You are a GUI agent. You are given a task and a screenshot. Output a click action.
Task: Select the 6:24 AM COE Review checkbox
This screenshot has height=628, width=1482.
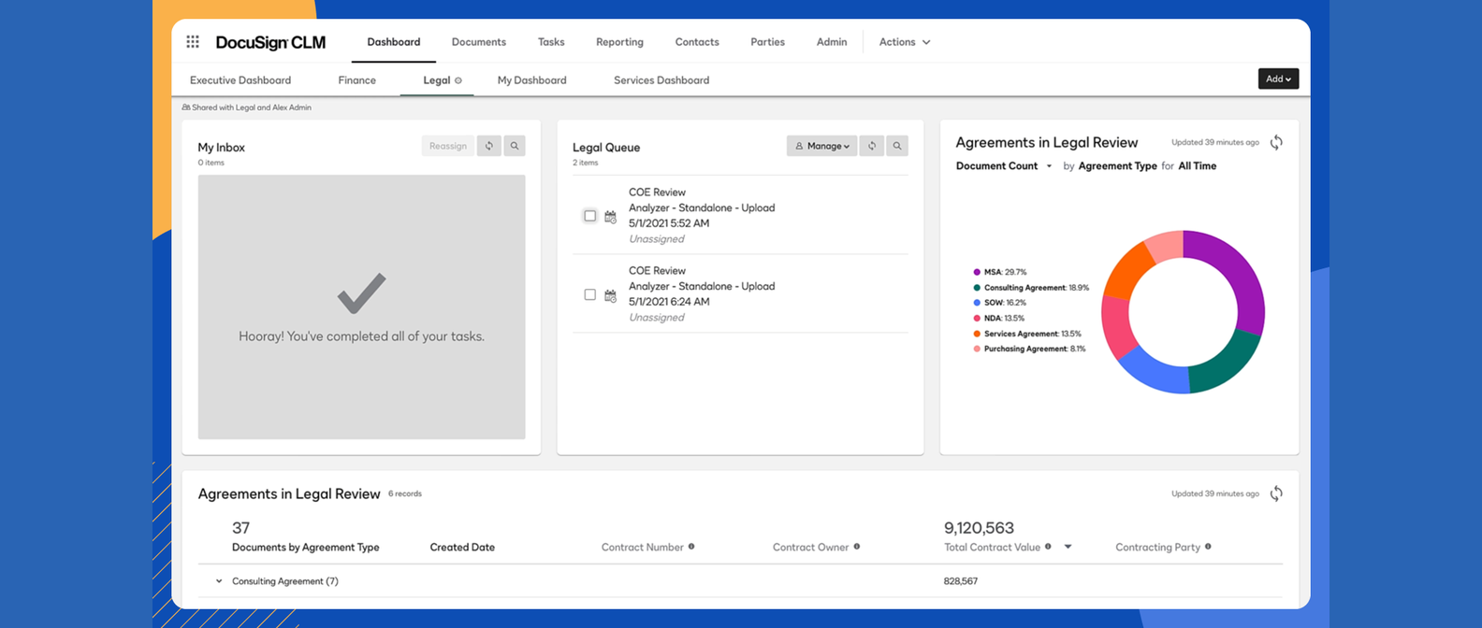(589, 294)
